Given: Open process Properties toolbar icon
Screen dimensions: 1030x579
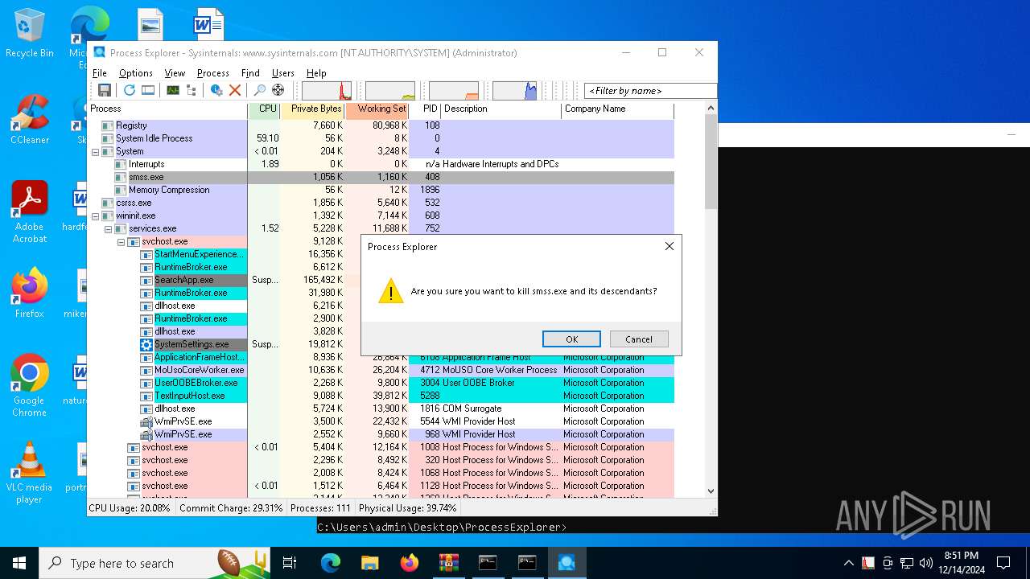Looking at the screenshot, I should (216, 90).
